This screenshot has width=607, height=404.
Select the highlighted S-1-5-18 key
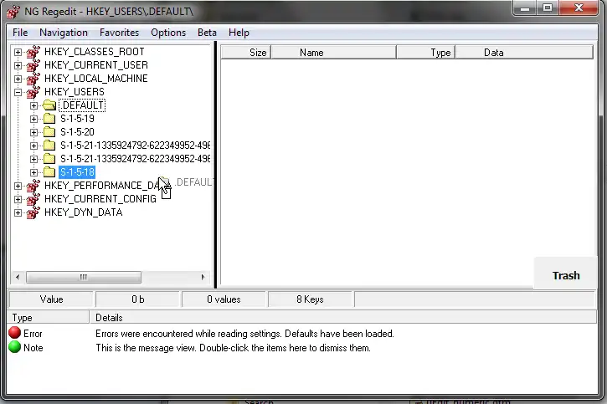77,172
